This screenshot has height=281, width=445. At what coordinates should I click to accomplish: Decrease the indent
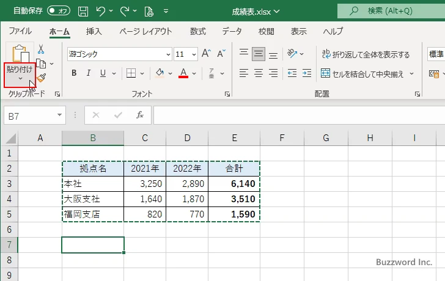click(292, 73)
